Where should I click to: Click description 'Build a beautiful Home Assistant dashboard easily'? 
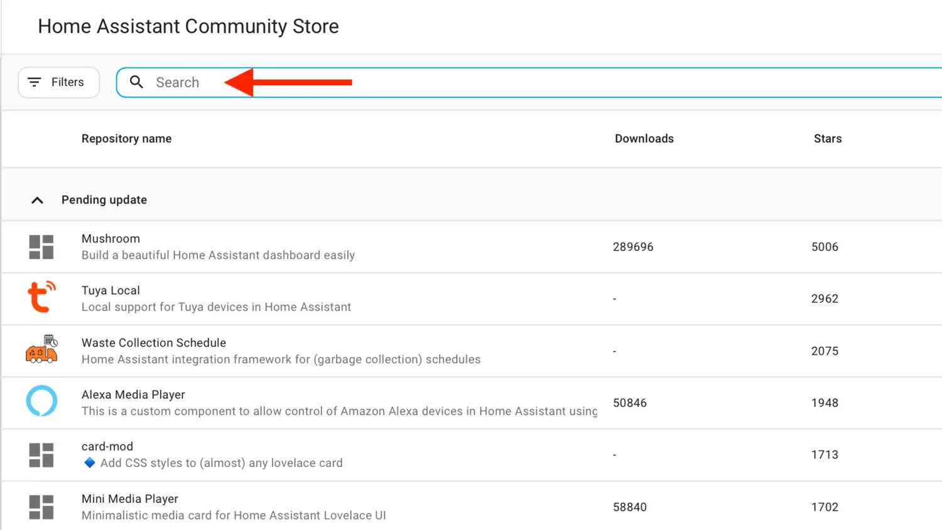pyautogui.click(x=218, y=255)
